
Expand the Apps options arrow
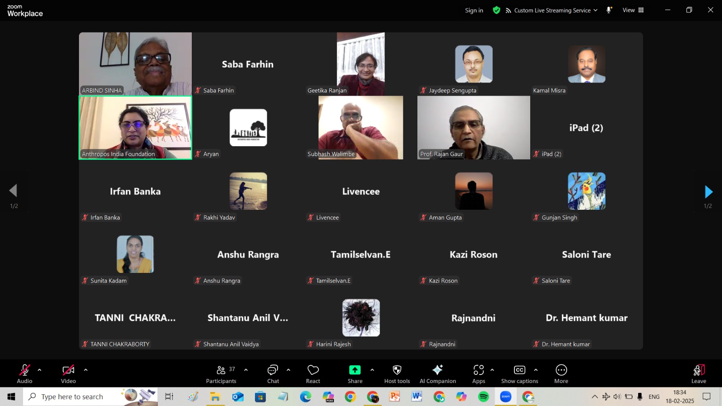492,370
